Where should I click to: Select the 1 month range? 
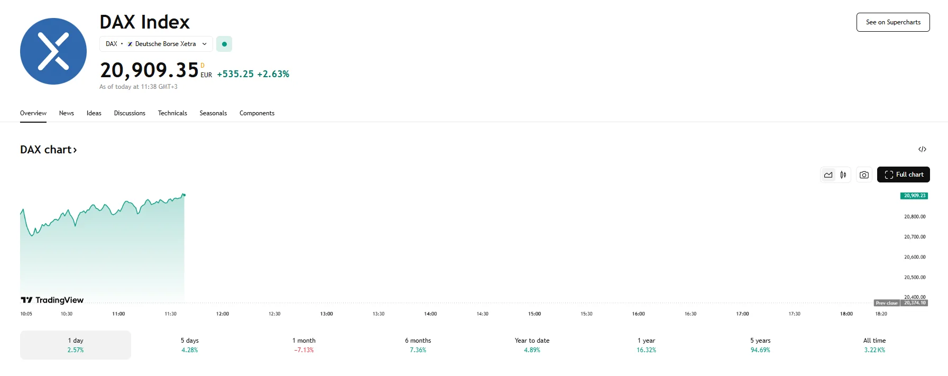point(304,345)
